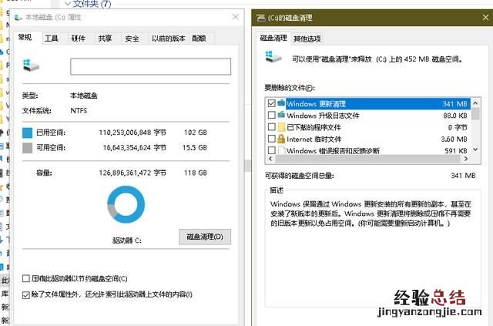This screenshot has height=326, width=493.
Task: Click the Windows 更新清理 item icon
Action: click(x=281, y=103)
